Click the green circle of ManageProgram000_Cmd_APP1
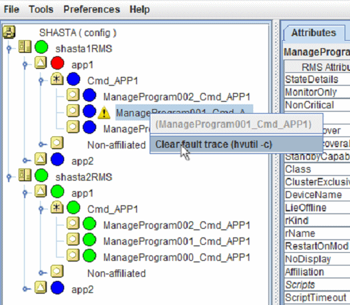The height and width of the screenshot is (305, 350). [90, 256]
